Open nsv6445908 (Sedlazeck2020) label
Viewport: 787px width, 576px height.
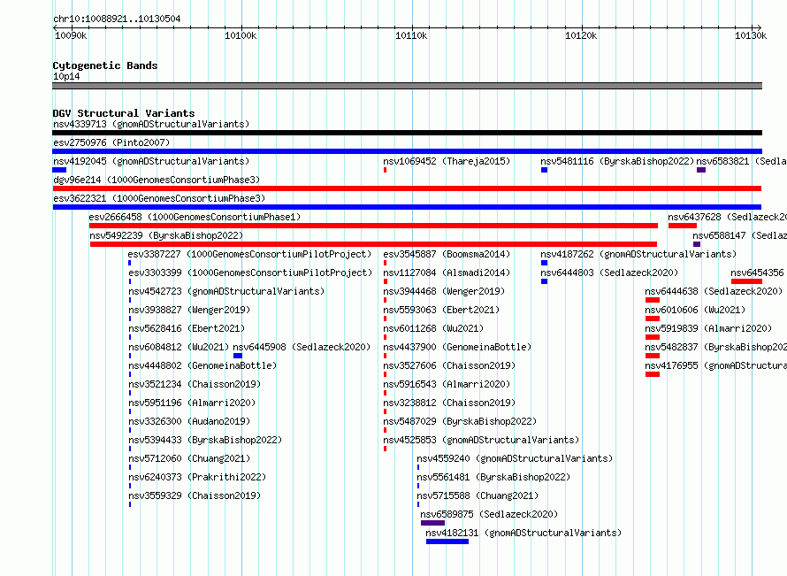pos(302,347)
